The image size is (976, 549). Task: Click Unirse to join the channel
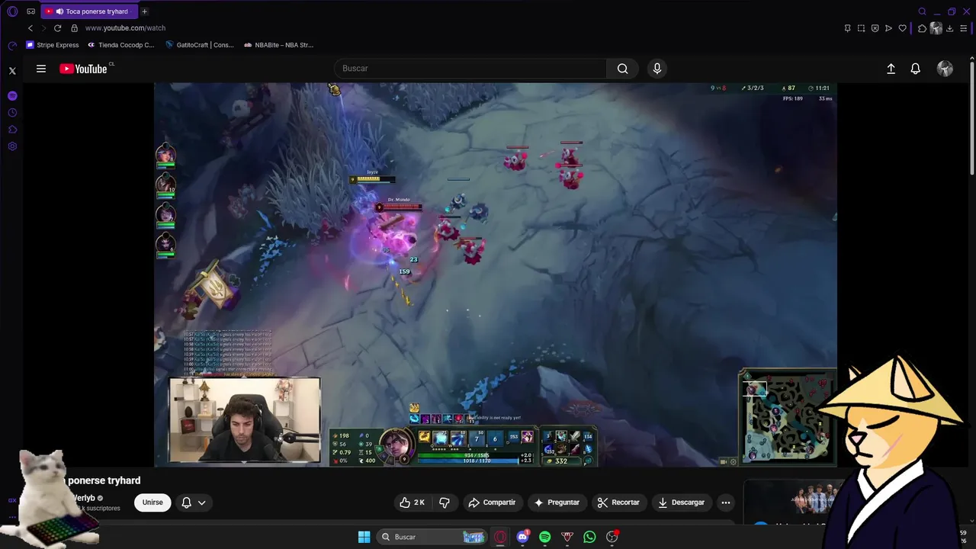(152, 502)
